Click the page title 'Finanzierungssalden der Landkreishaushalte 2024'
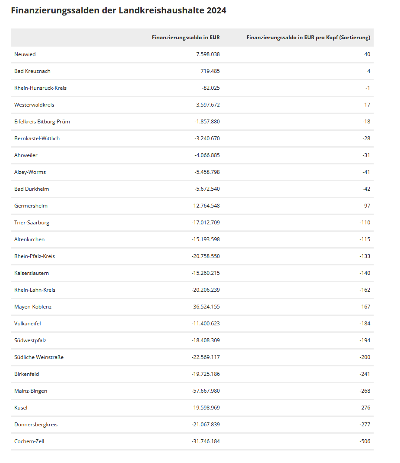 click(118, 11)
